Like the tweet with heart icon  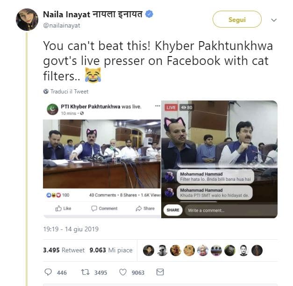[x=123, y=272]
